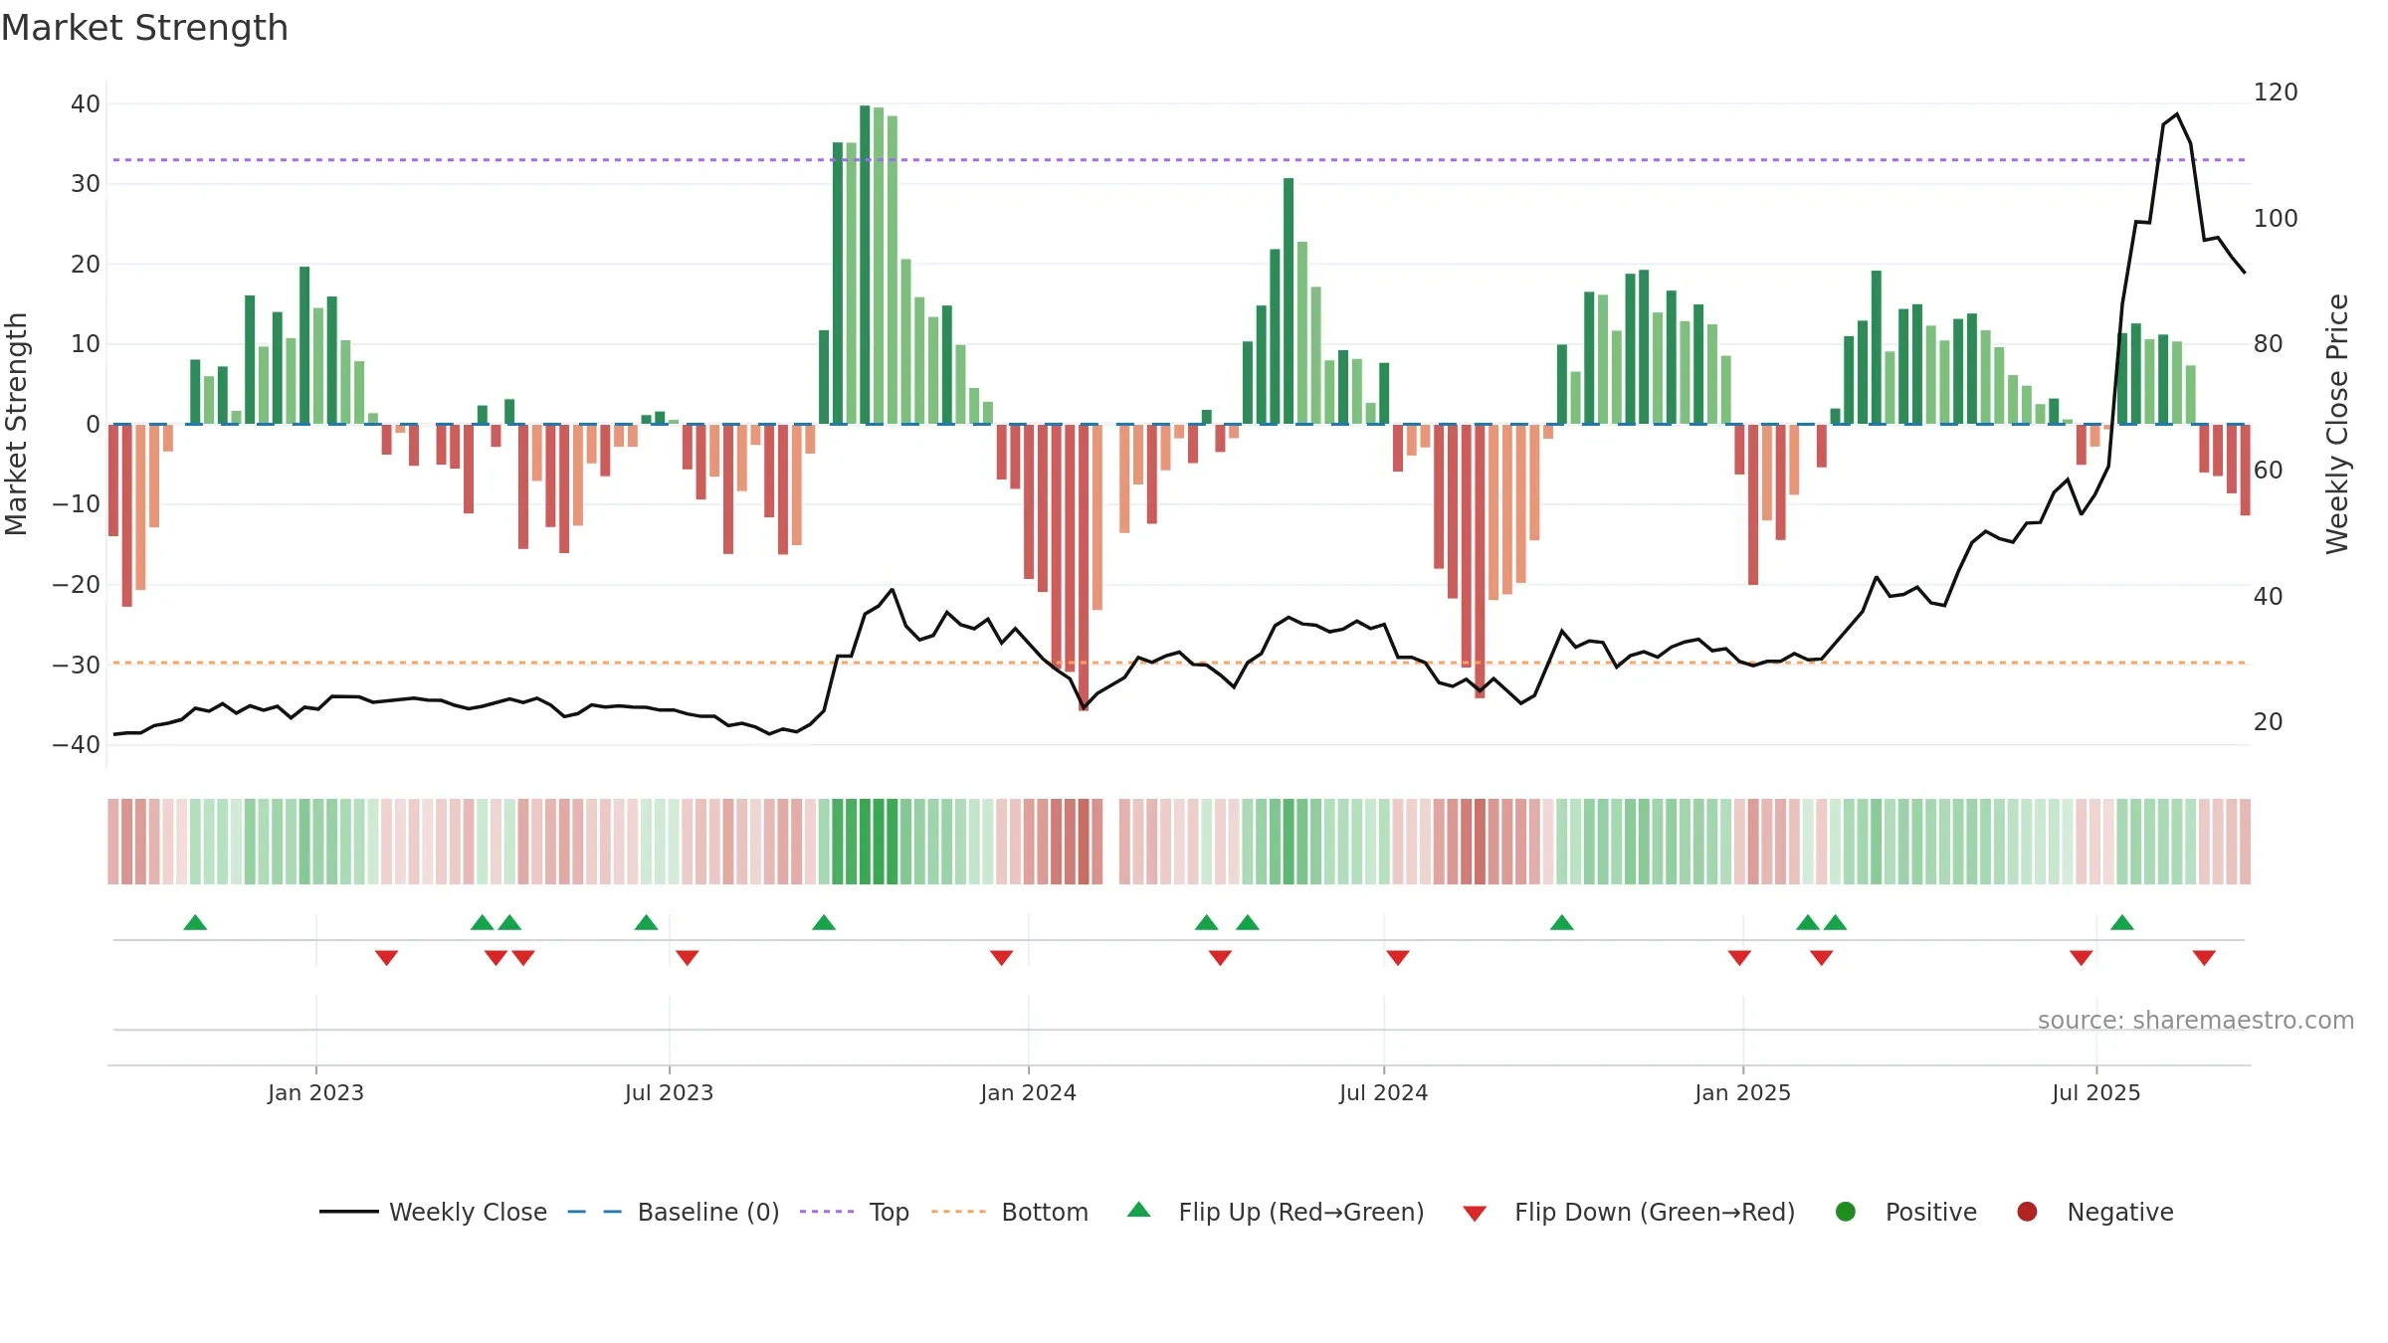The height and width of the screenshot is (1343, 2388).
Task: Click the Jul 2023 x-axis label
Action: pos(669,1092)
